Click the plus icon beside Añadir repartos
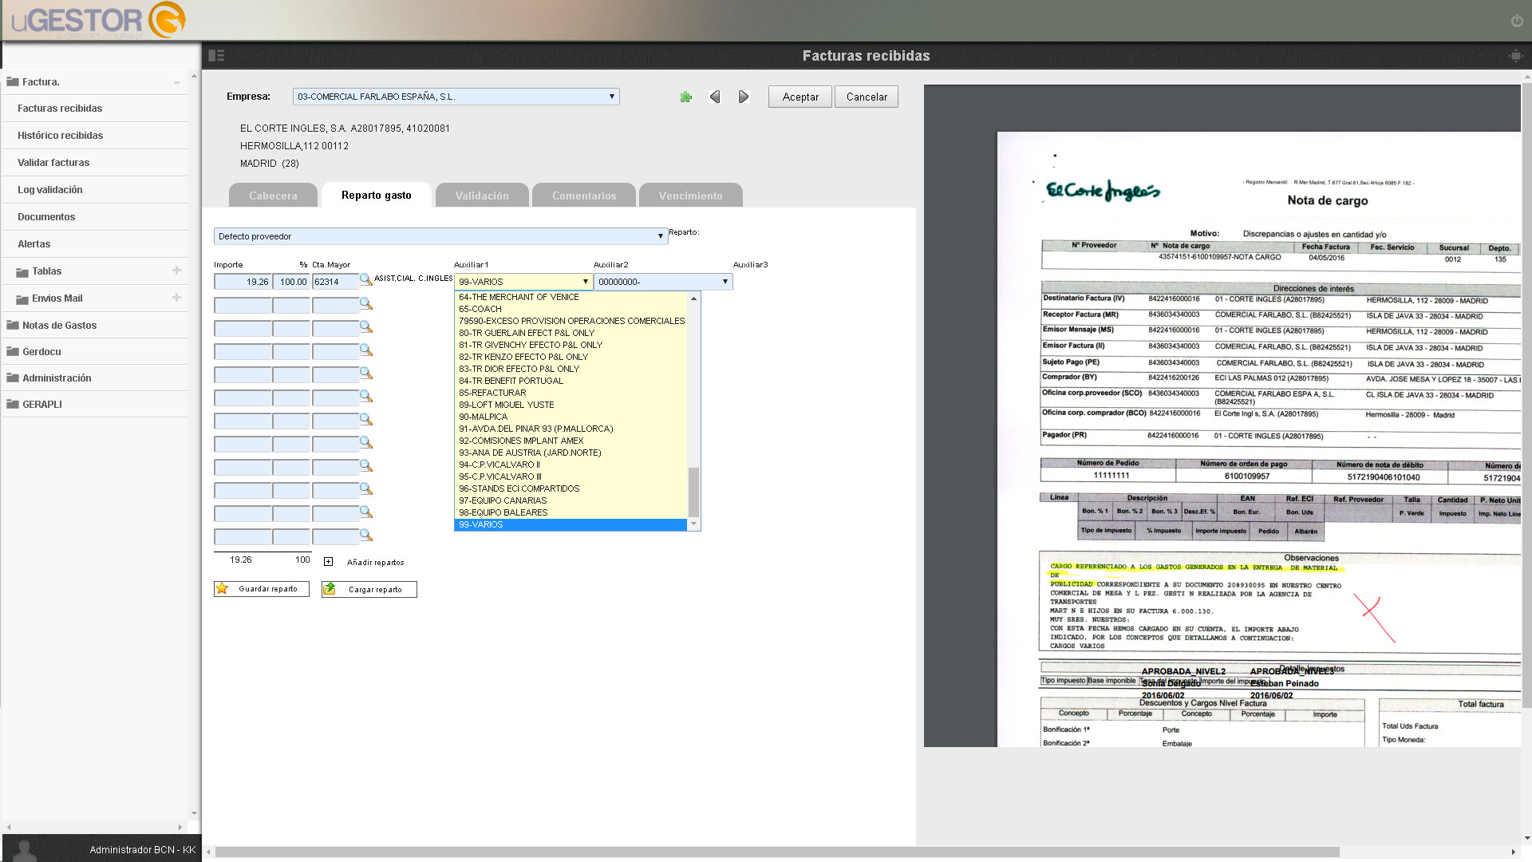 click(328, 562)
